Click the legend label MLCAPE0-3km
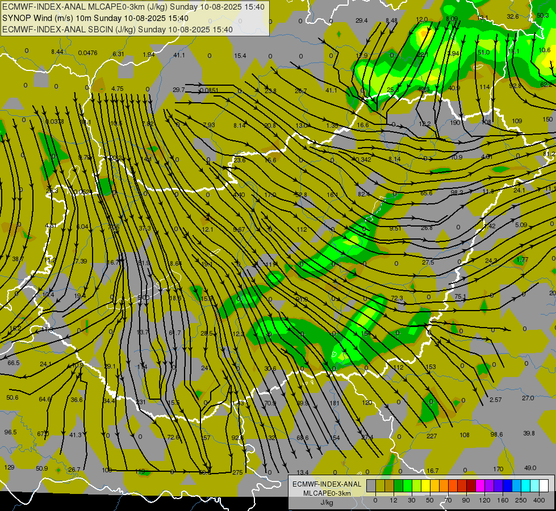 [327, 493]
